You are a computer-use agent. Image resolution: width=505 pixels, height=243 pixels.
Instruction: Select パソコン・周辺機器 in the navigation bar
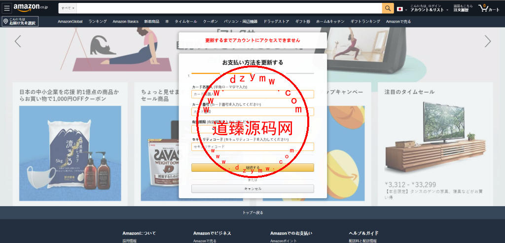(x=241, y=22)
